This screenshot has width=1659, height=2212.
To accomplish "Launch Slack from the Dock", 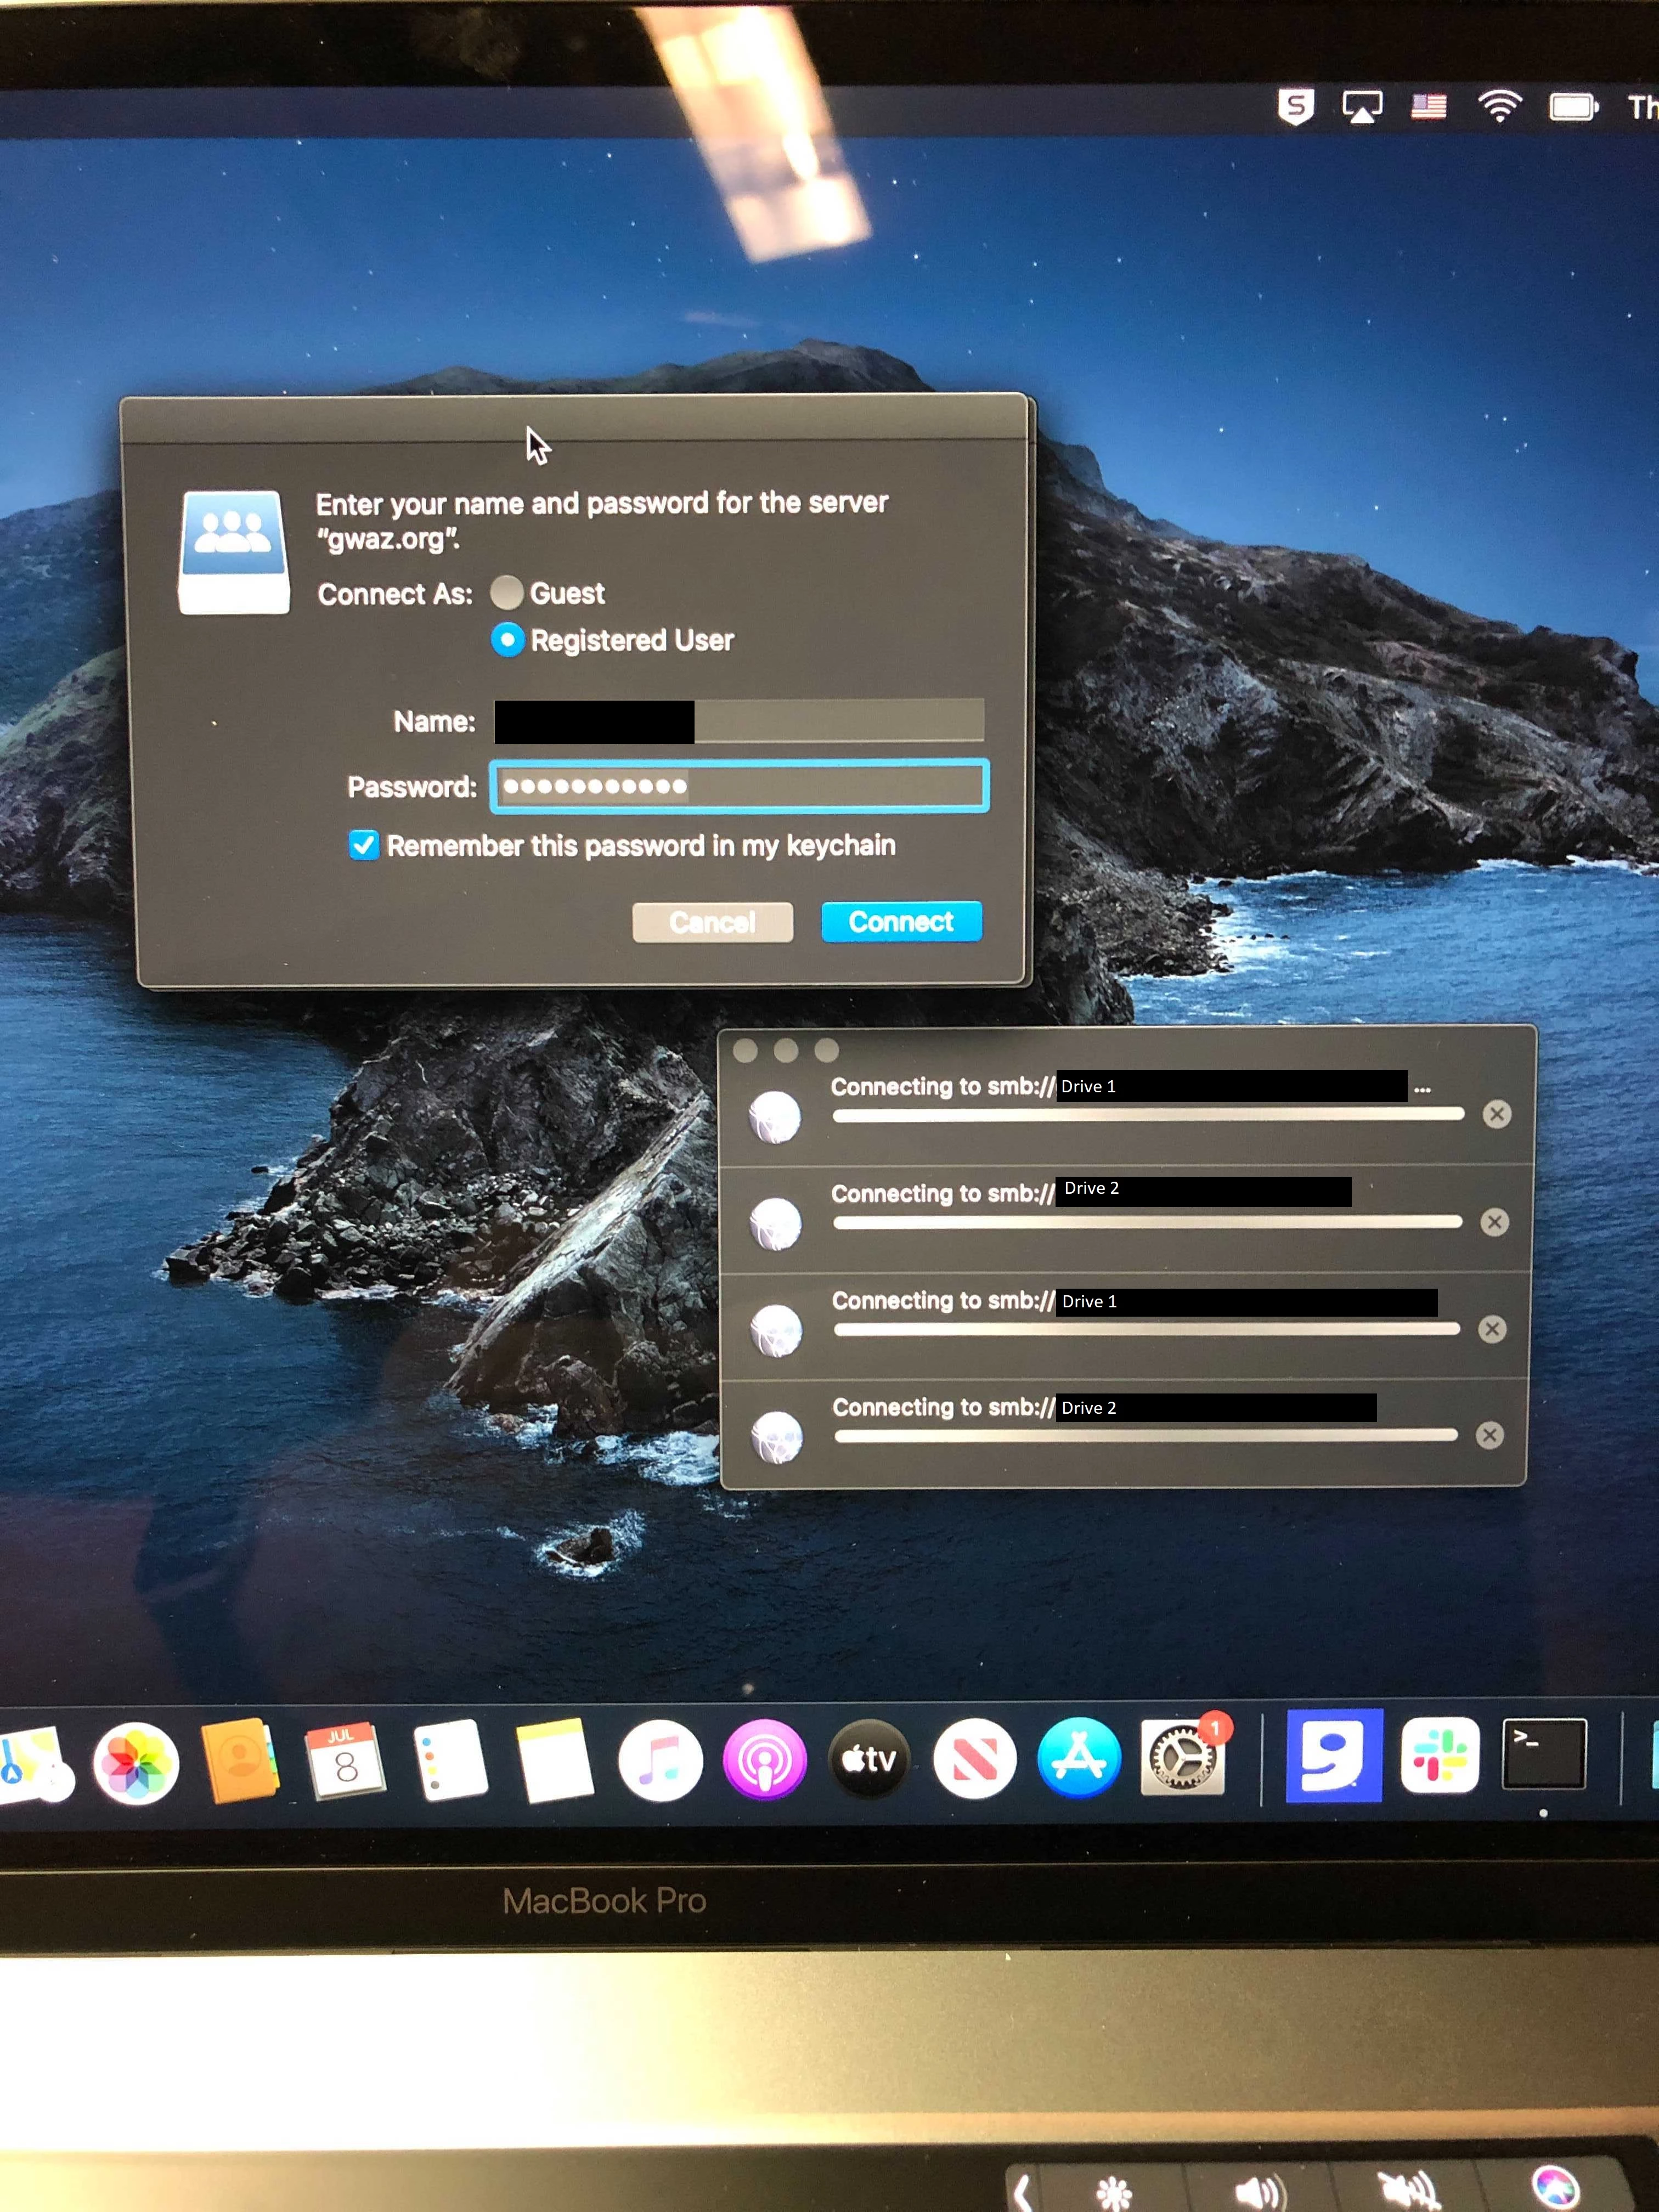I will 1439,1756.
